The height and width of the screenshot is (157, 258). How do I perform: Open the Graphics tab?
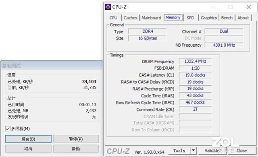click(209, 18)
